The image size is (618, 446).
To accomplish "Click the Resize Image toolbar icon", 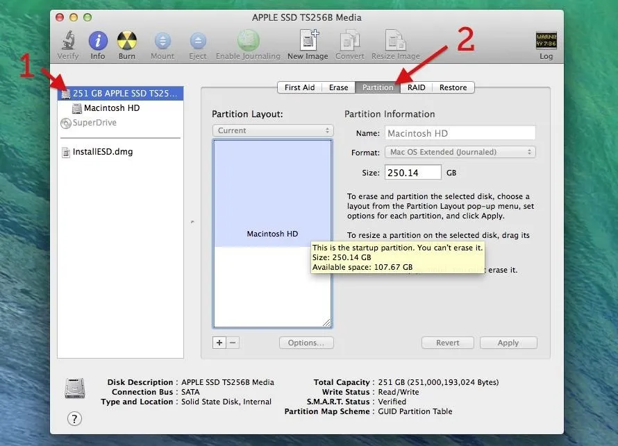I will (x=395, y=40).
